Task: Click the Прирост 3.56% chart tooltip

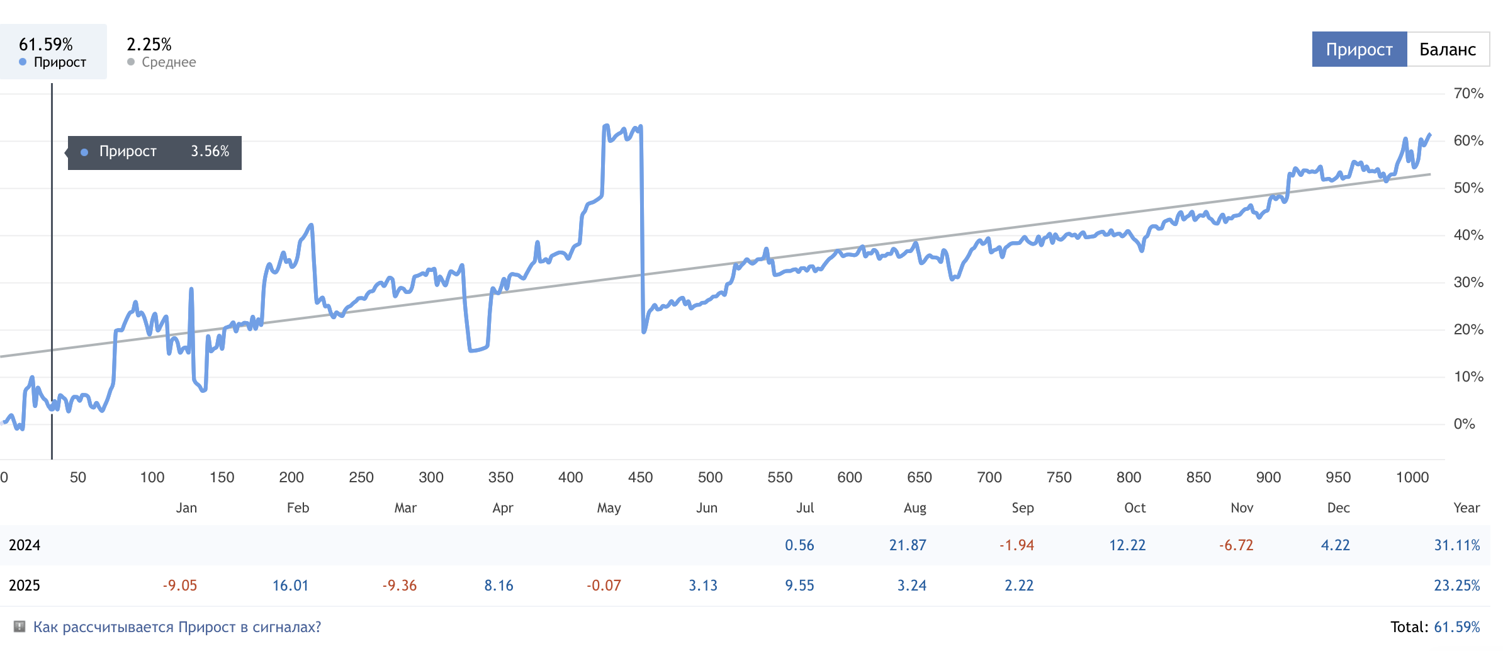Action: pyautogui.click(x=155, y=152)
